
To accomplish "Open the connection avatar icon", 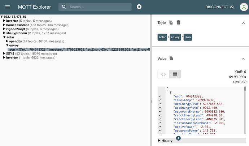I will [x=244, y=7].
